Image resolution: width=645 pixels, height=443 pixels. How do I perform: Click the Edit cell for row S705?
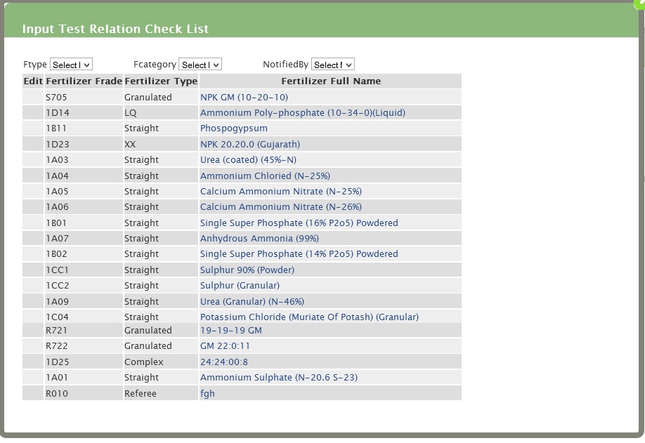[x=33, y=98]
